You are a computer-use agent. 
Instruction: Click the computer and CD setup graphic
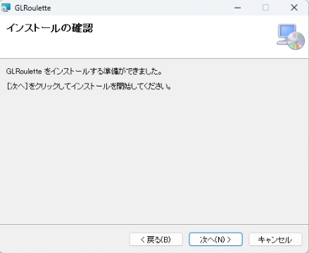coord(291,37)
